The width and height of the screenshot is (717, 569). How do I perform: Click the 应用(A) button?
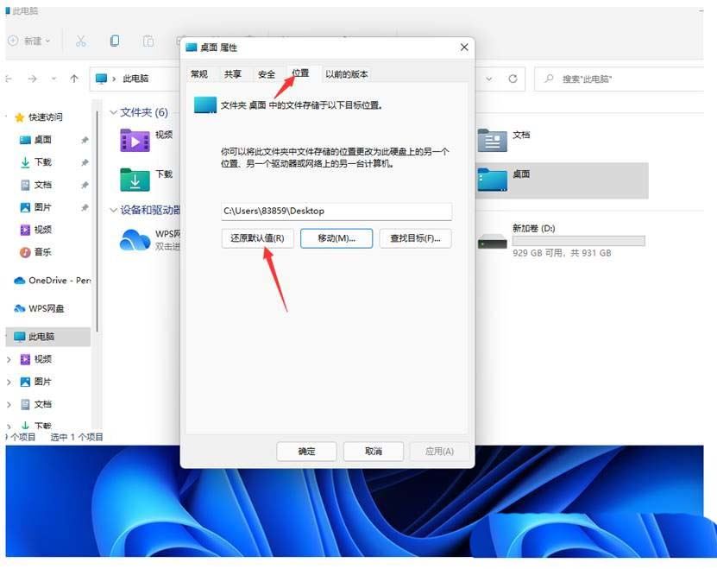(439, 452)
